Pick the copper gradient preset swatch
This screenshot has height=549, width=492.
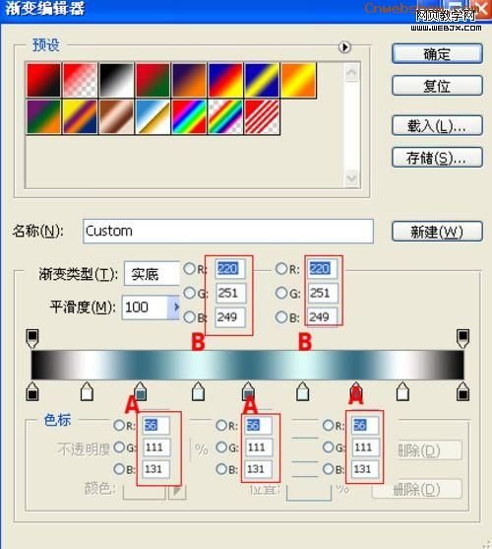coord(116,117)
